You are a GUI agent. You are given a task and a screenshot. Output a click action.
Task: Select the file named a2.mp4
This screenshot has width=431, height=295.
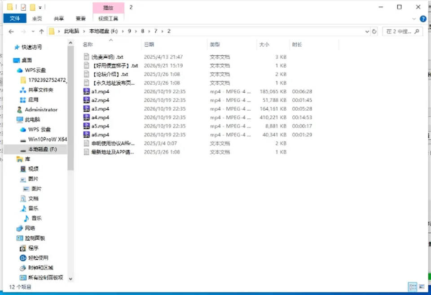pyautogui.click(x=100, y=100)
